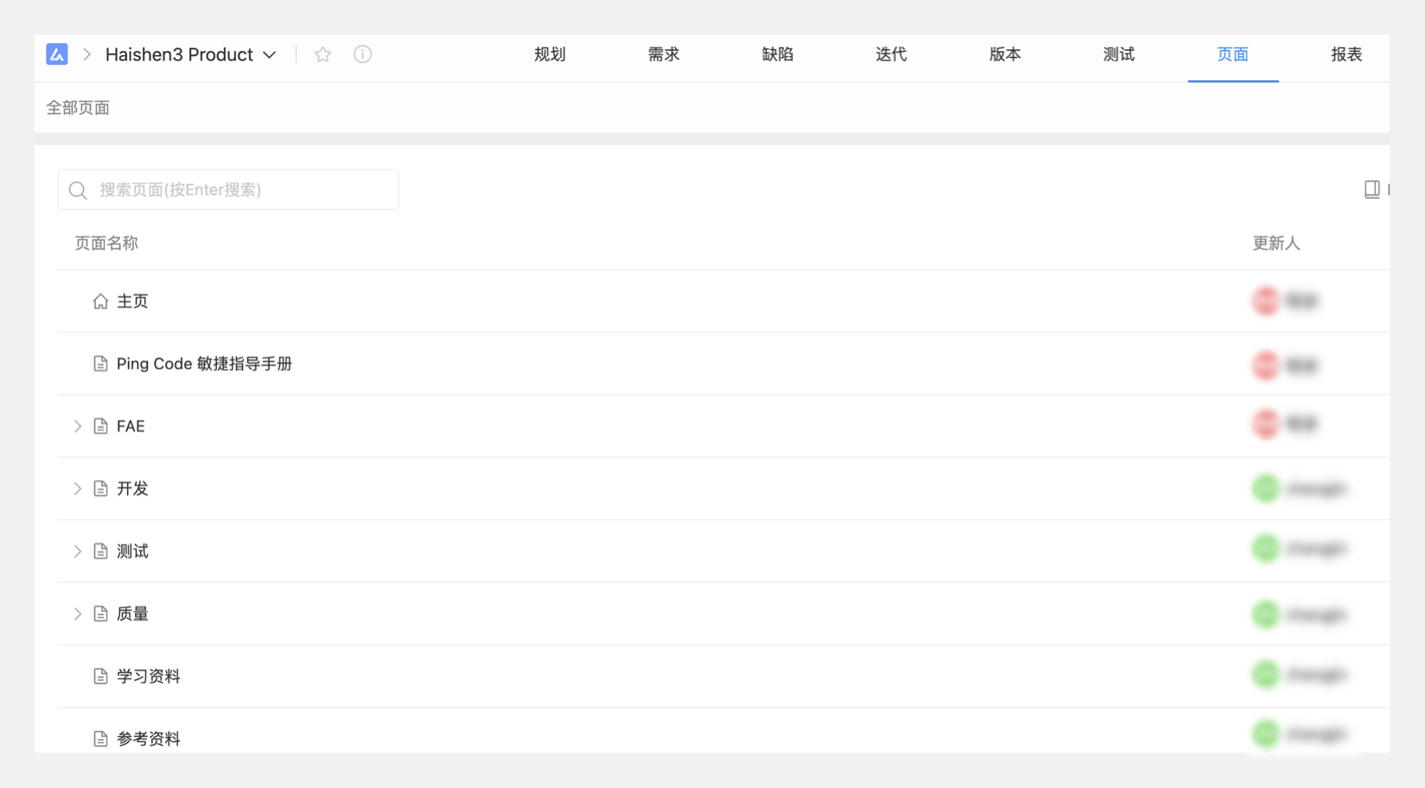The width and height of the screenshot is (1425, 788).
Task: Click the document icon beside 参考资料
Action: click(100, 739)
